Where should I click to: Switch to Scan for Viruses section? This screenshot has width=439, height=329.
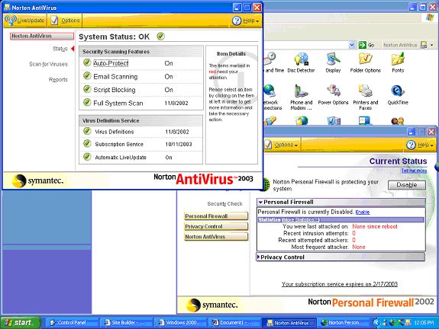click(48, 64)
